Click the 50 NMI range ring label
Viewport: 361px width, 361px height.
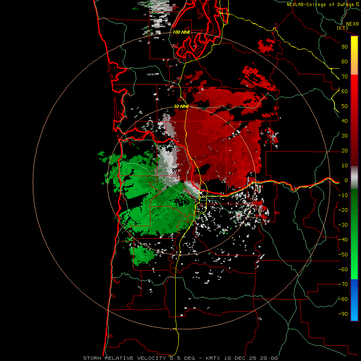point(181,106)
